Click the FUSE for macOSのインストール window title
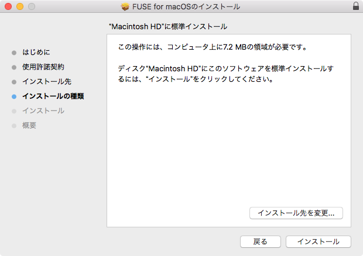Viewport: 363px width, 256px height. pos(186,6)
